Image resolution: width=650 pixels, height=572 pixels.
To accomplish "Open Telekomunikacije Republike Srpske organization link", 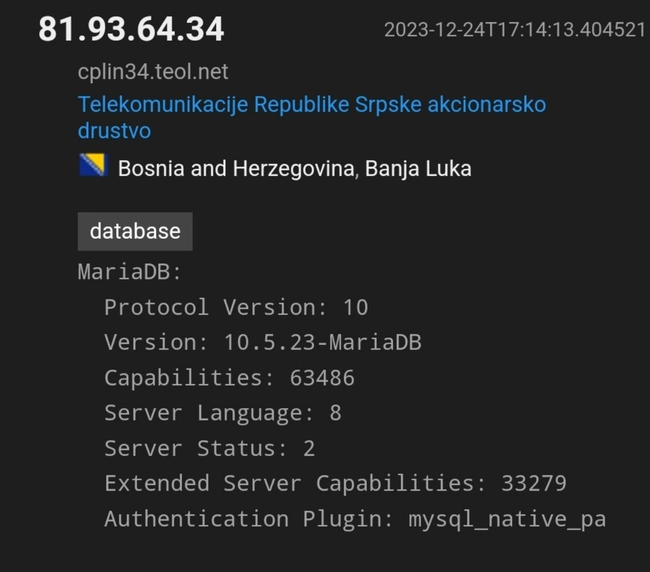I will coord(312,117).
